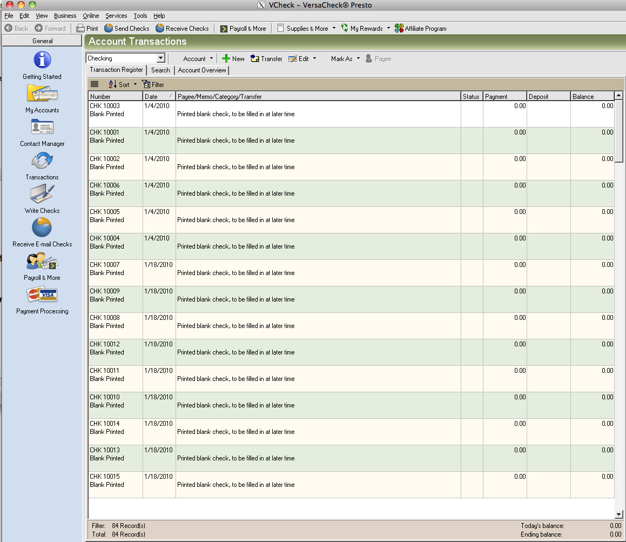This screenshot has width=626, height=542.
Task: Open the Supplies & More icon
Action: 281,28
